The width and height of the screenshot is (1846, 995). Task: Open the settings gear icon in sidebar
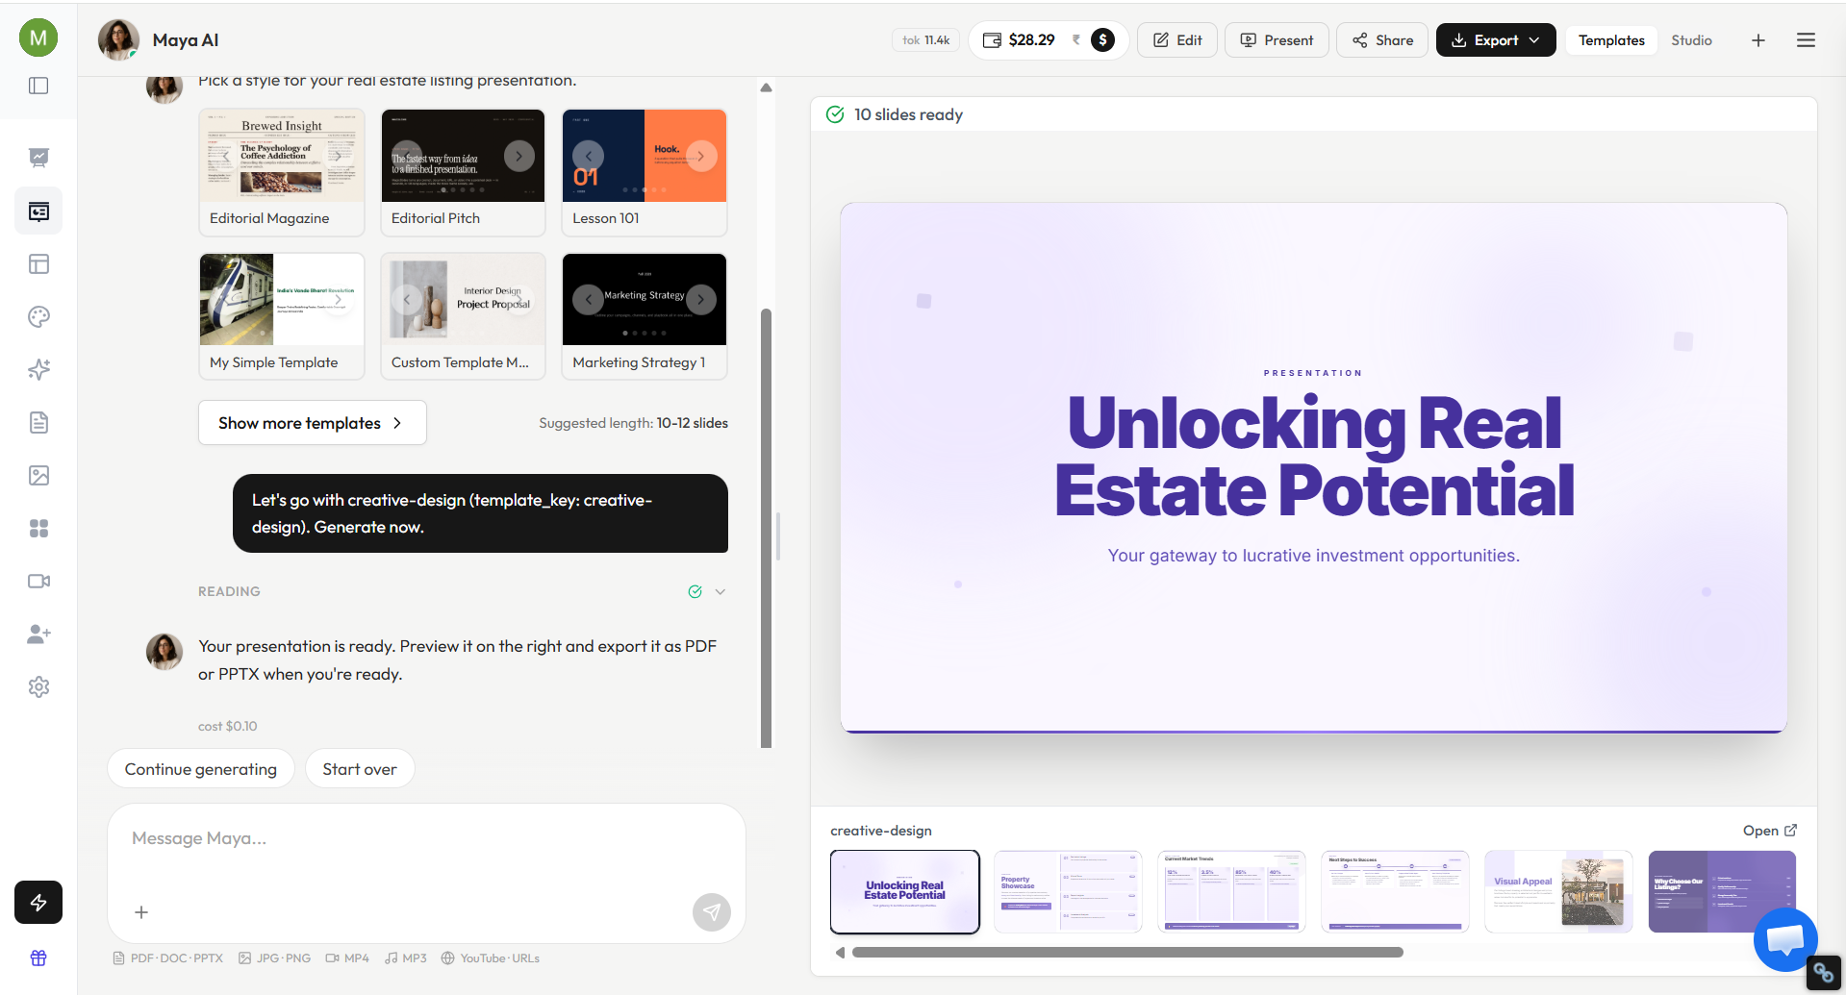click(38, 687)
